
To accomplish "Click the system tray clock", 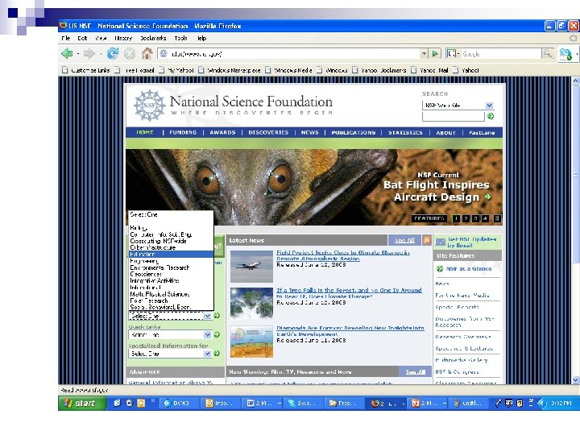I will (561, 404).
